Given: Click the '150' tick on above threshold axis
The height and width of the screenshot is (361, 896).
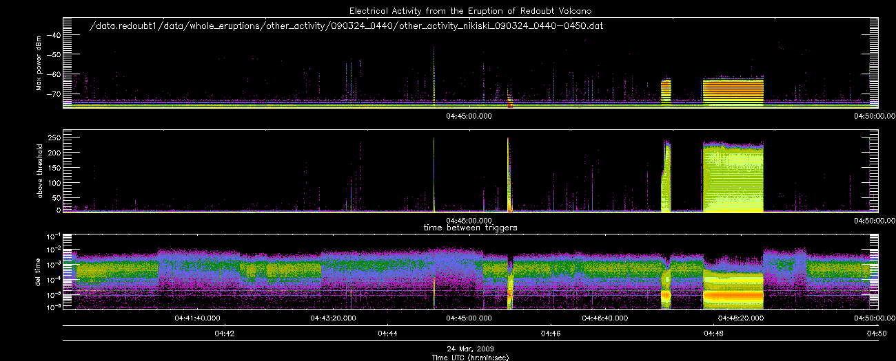Looking at the screenshot, I should (54, 167).
